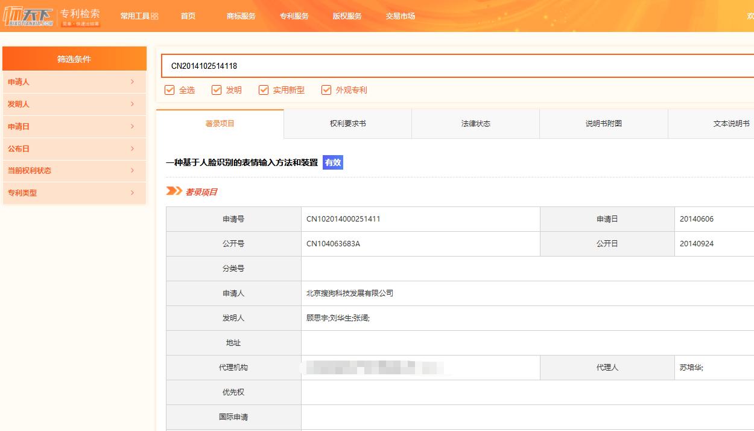754x431 pixels.
Task: Expand the 专利类型 filter
Action: (x=75, y=193)
